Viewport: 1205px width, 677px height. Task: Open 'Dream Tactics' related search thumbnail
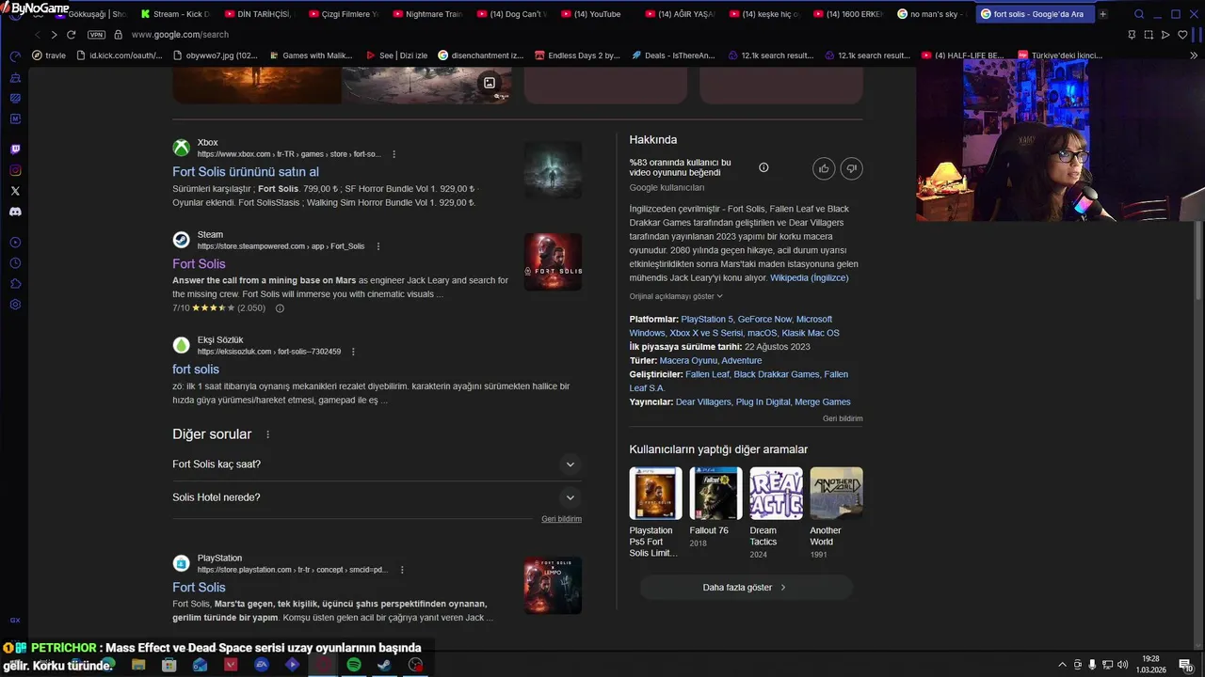click(x=776, y=494)
